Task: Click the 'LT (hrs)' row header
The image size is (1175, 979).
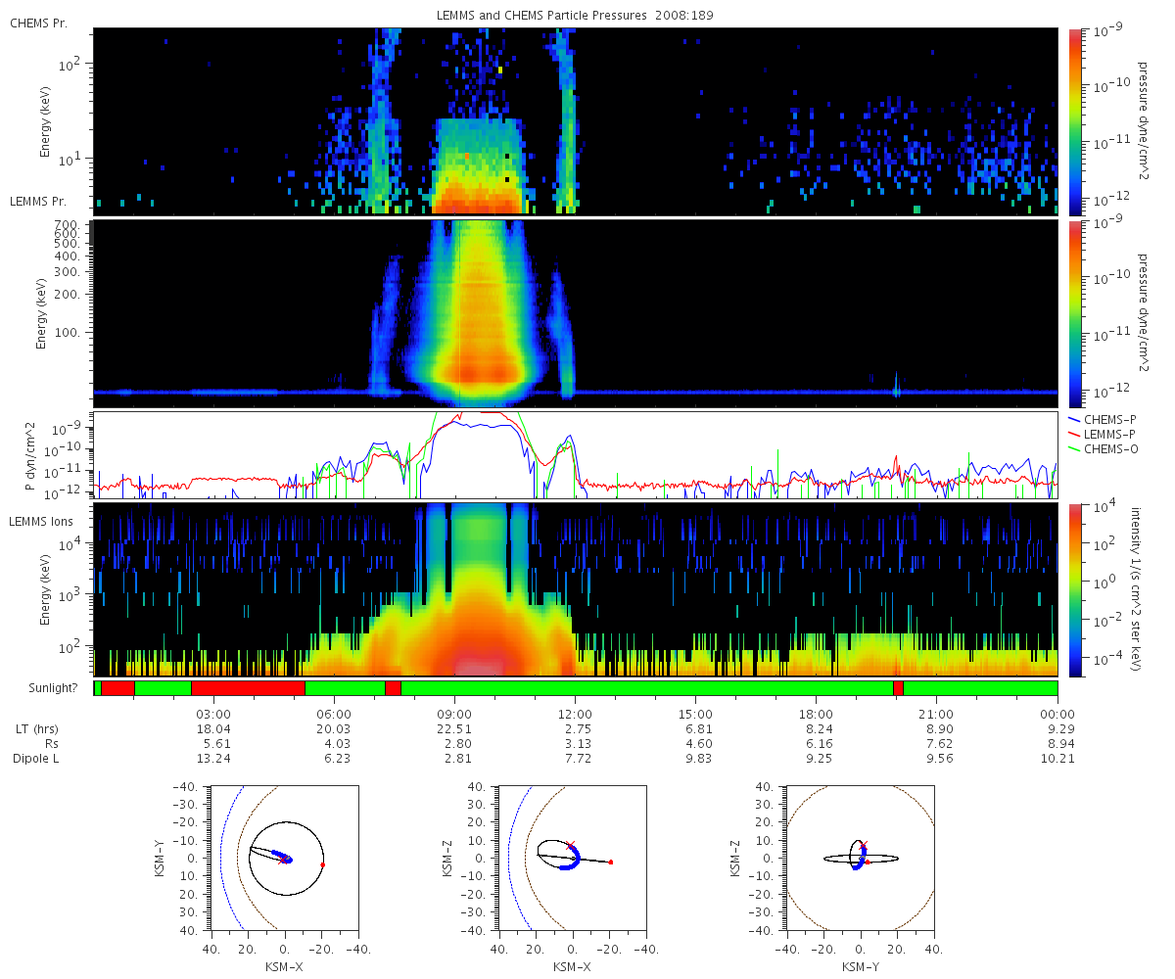Action: 38,729
